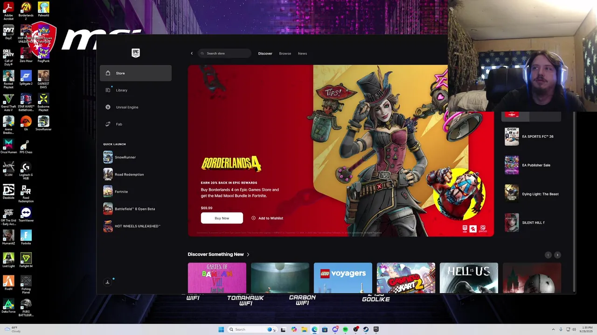This screenshot has height=335, width=597.
Task: Quick launch Road Redemption
Action: pos(136,174)
